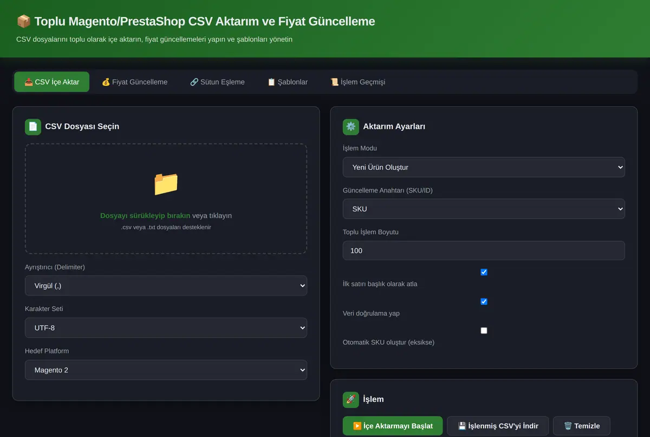Disable the Veri doğrulama yap checkbox
Image resolution: width=650 pixels, height=437 pixels.
click(484, 301)
